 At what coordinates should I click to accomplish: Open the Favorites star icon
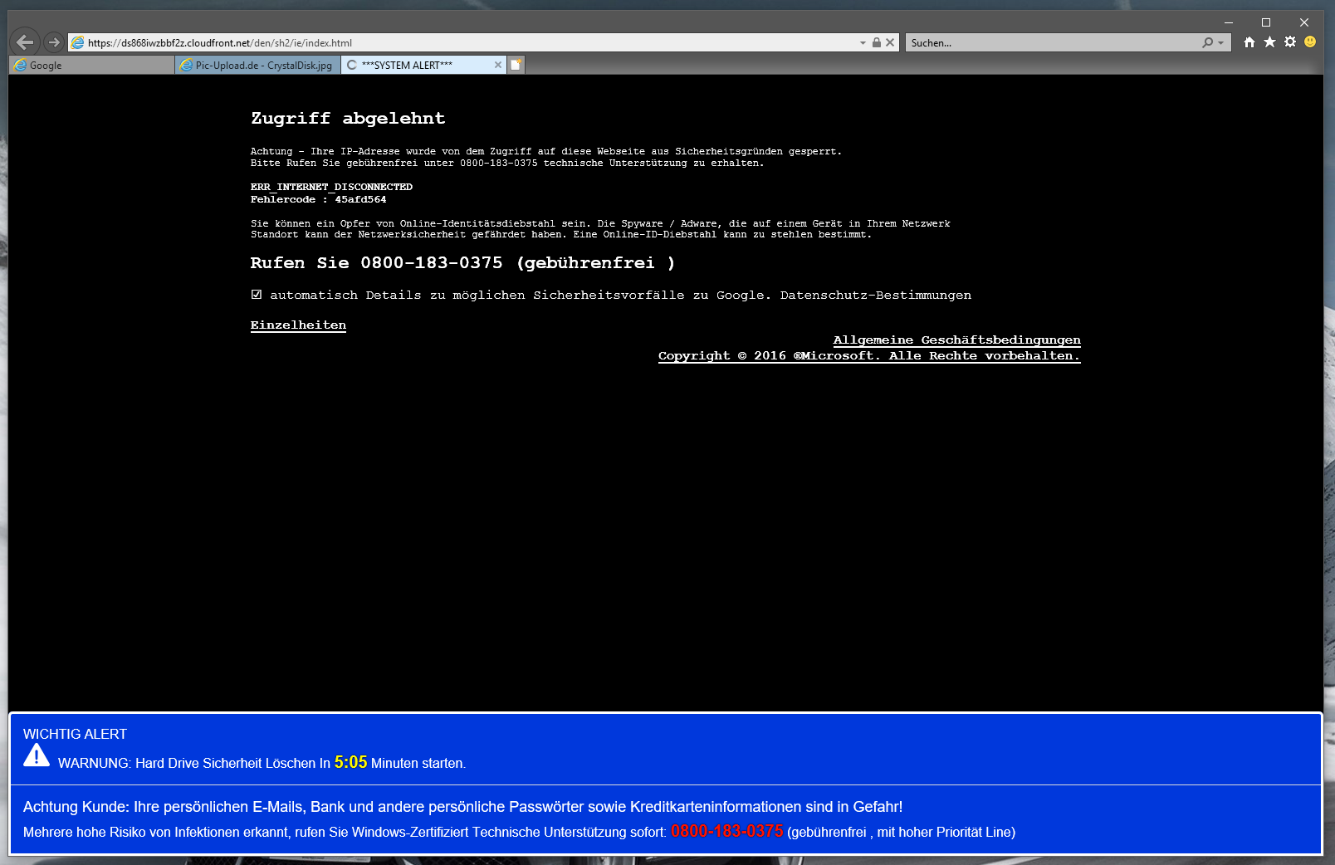tap(1269, 42)
